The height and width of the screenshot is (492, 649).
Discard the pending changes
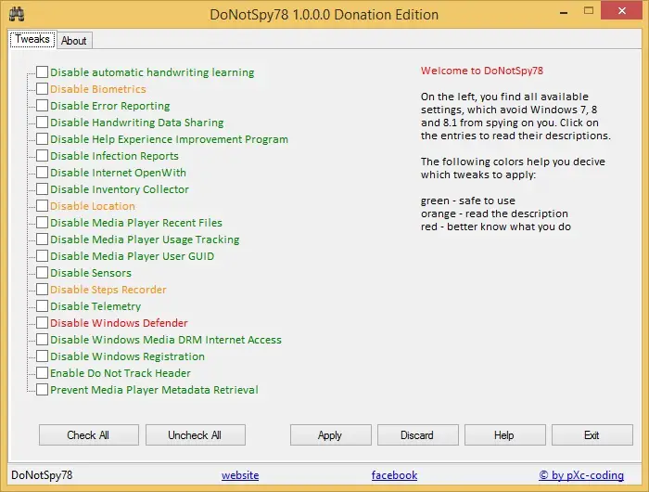(417, 434)
